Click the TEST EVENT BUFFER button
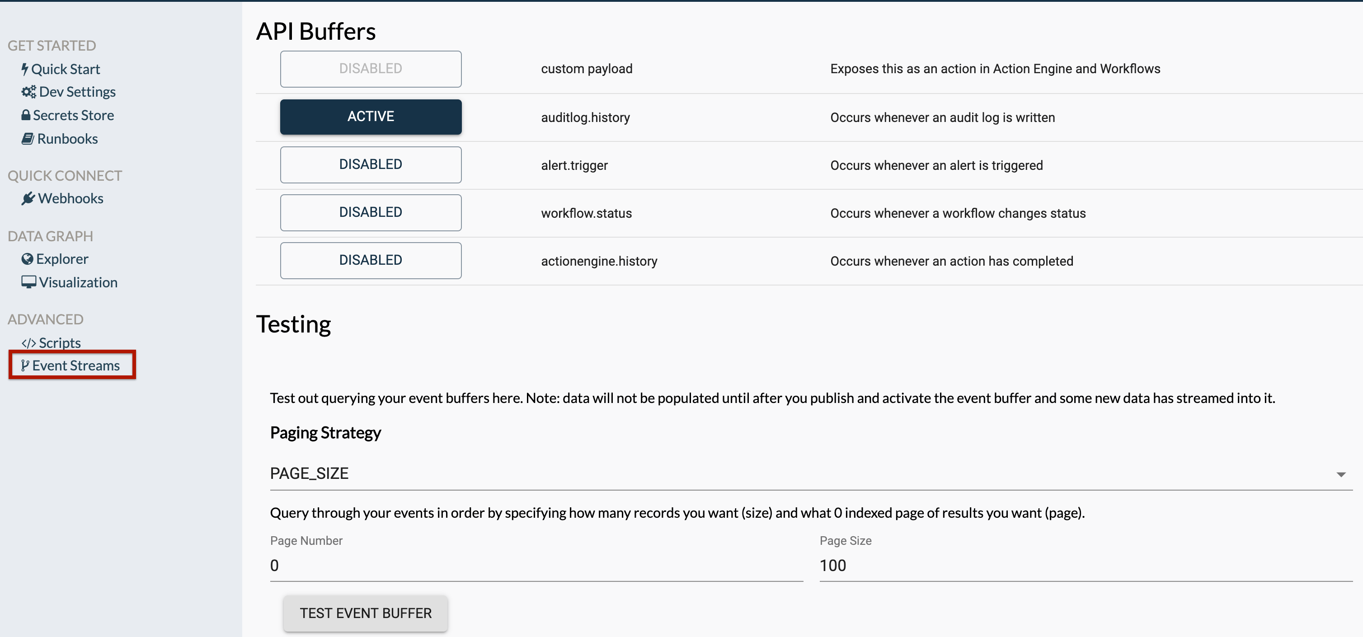This screenshot has height=637, width=1363. tap(365, 613)
